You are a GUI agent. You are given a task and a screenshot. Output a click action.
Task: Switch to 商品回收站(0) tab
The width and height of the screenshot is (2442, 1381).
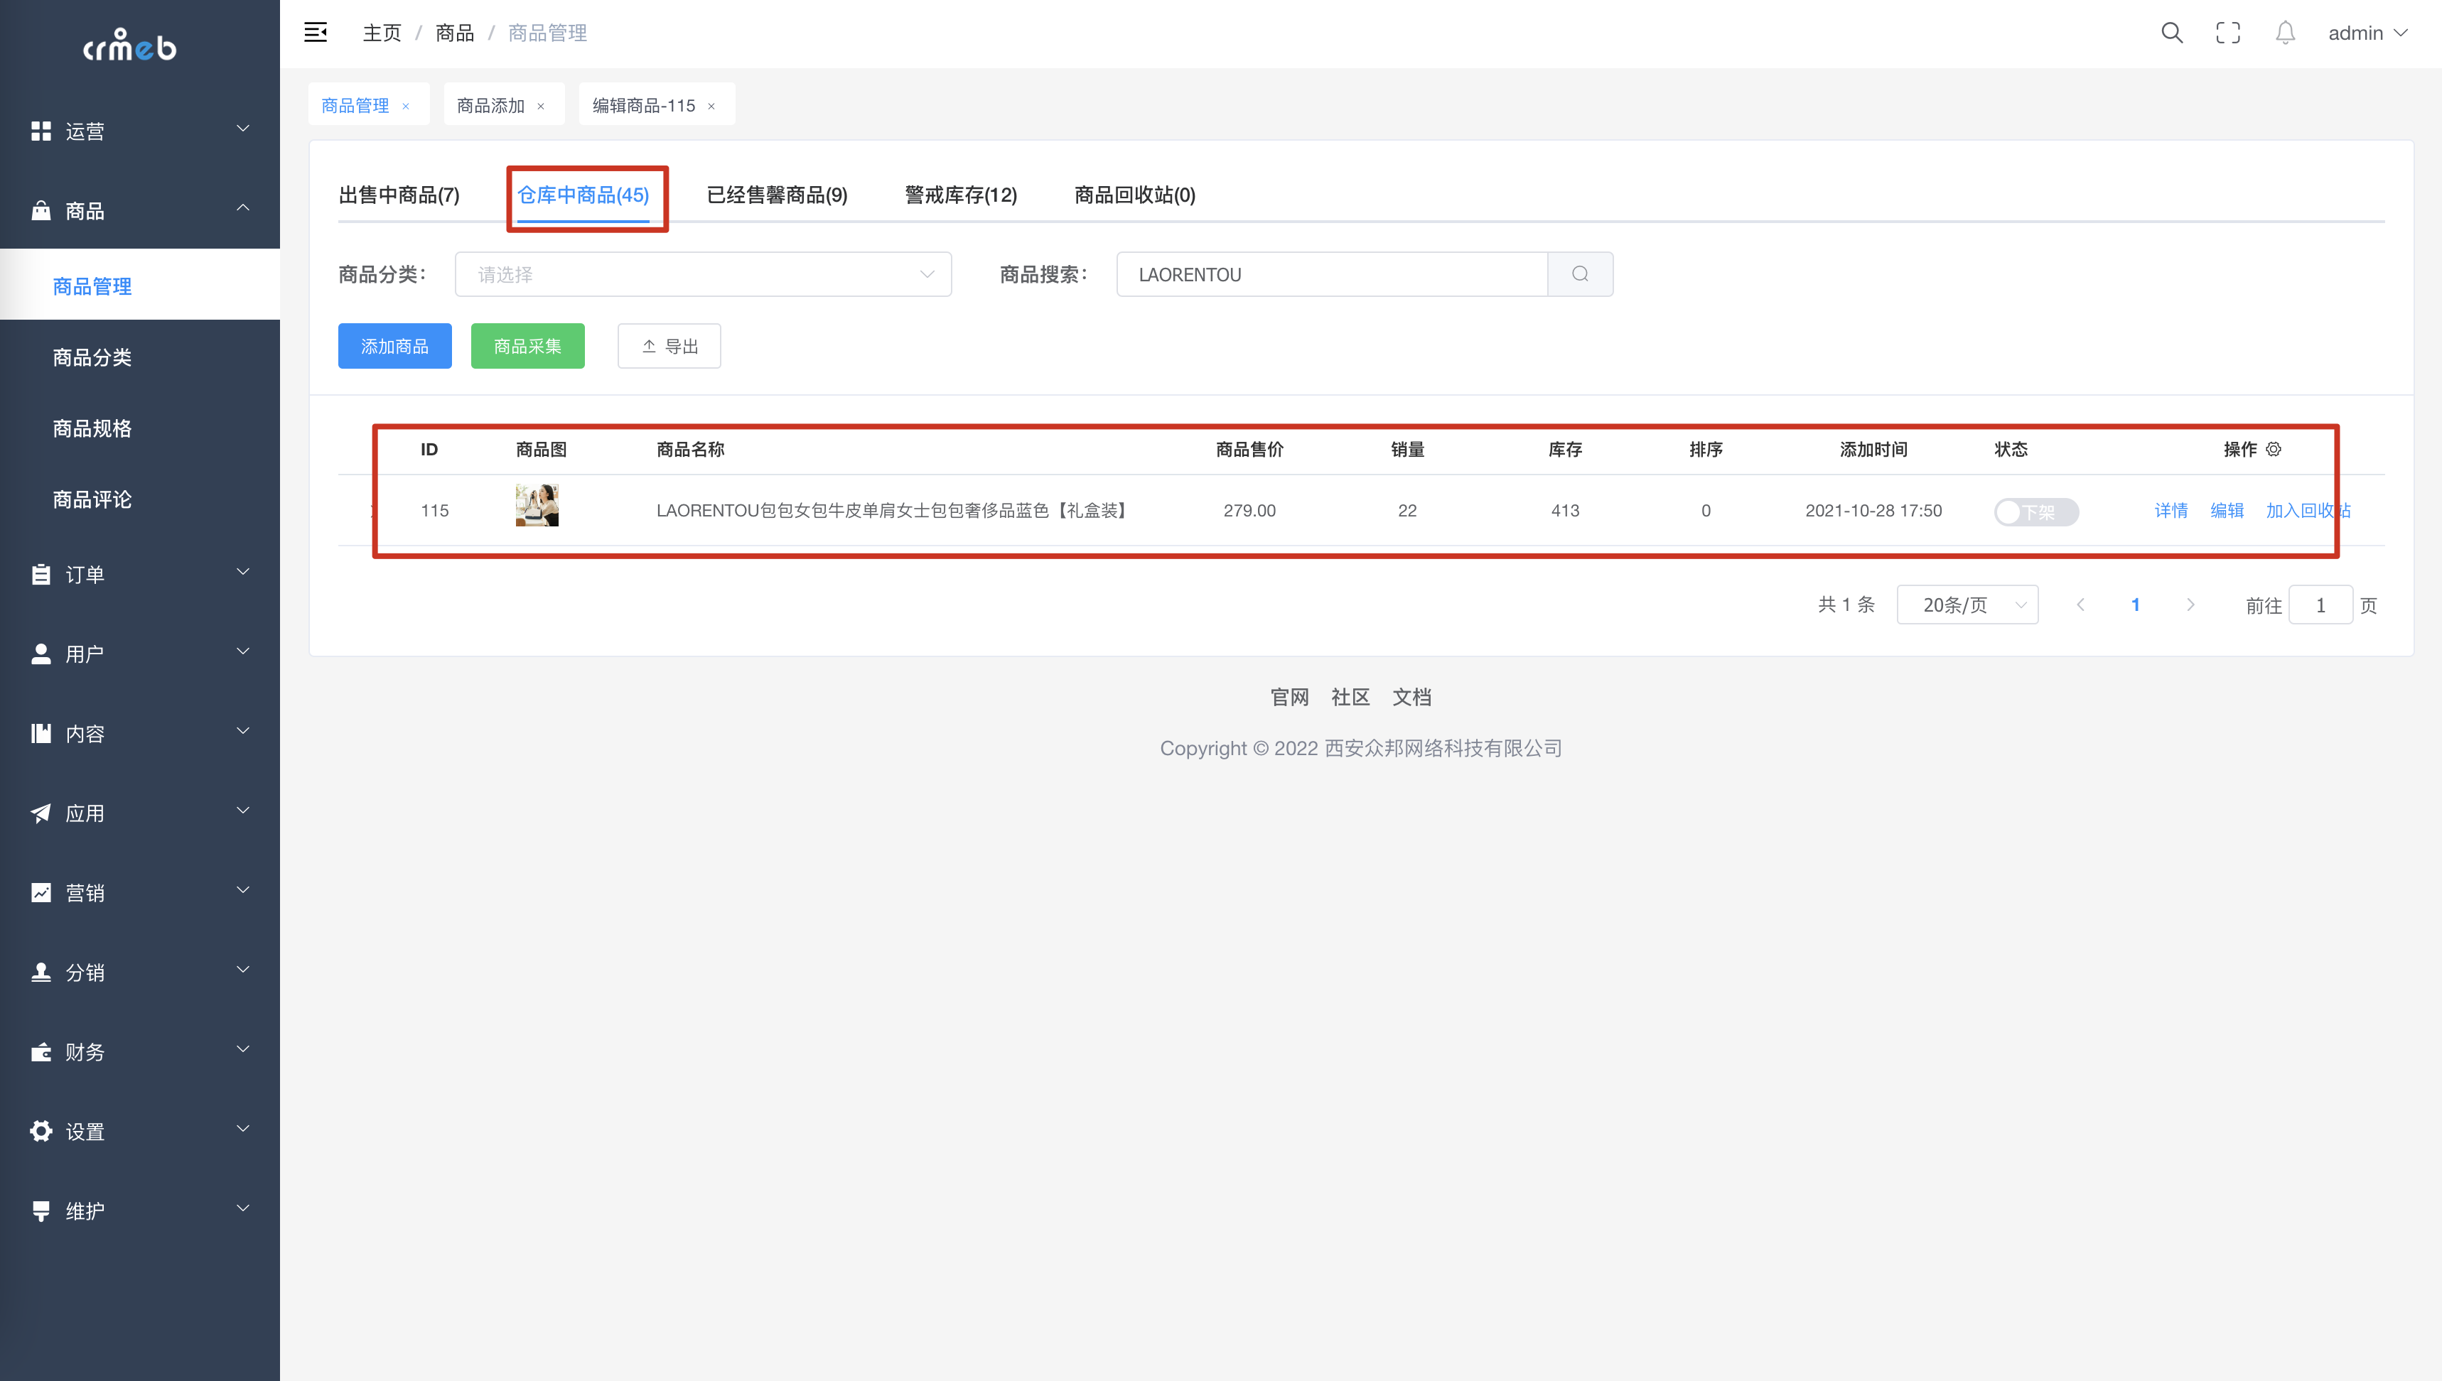click(1135, 195)
